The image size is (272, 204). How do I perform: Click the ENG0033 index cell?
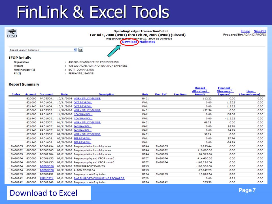coord(17,154)
